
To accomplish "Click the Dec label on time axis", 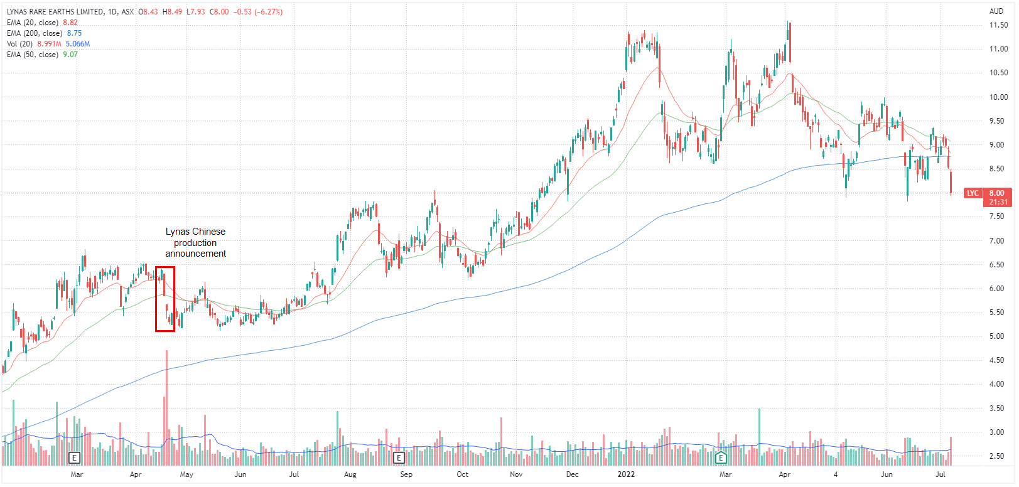I will click(572, 474).
